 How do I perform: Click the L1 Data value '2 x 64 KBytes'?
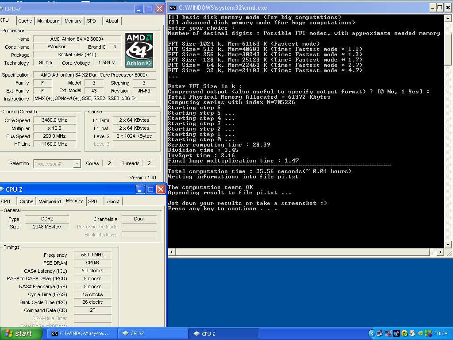point(134,120)
